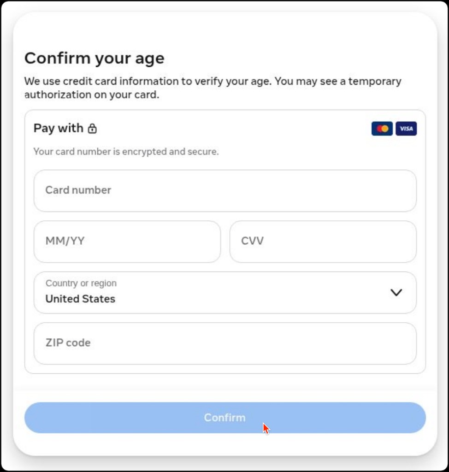Viewport: 449px width, 472px height.
Task: Click the ZIP code placeholder text
Action: 68,343
